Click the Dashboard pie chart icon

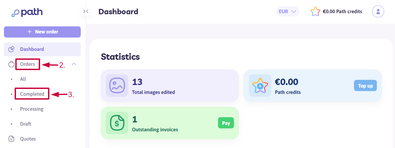[x=11, y=49]
